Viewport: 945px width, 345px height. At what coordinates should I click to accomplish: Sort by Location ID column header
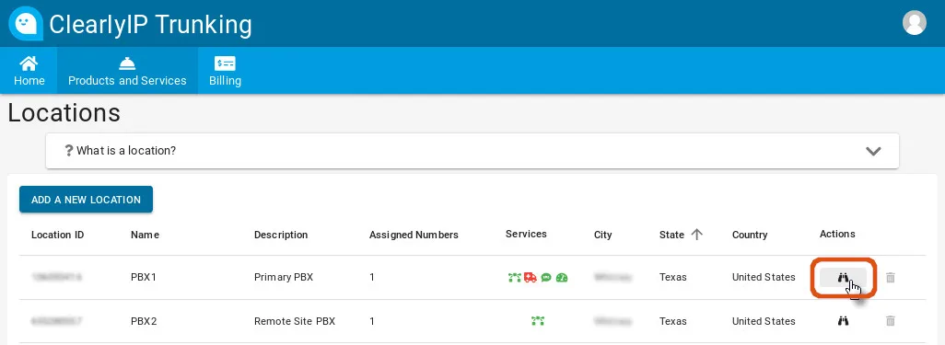[57, 235]
